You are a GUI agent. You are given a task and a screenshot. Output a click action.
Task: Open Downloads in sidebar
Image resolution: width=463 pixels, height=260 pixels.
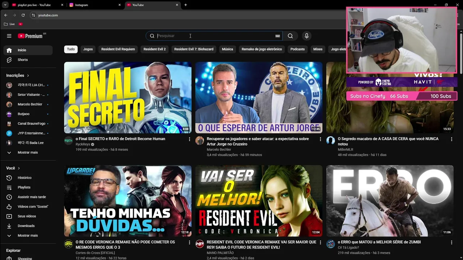pyautogui.click(x=28, y=226)
